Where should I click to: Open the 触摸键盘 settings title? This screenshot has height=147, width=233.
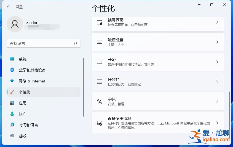tap(116, 40)
